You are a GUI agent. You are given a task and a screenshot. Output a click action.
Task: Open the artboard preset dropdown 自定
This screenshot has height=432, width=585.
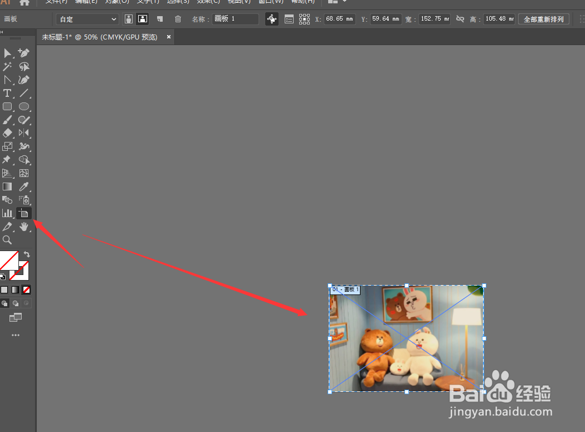click(x=87, y=19)
